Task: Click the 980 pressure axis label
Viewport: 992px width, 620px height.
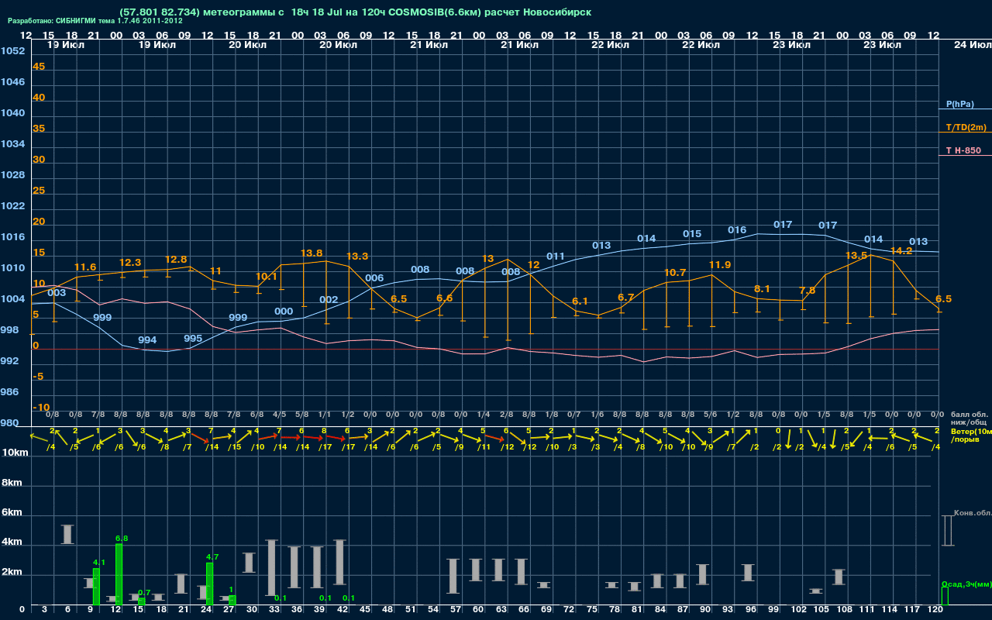Action: click(9, 423)
